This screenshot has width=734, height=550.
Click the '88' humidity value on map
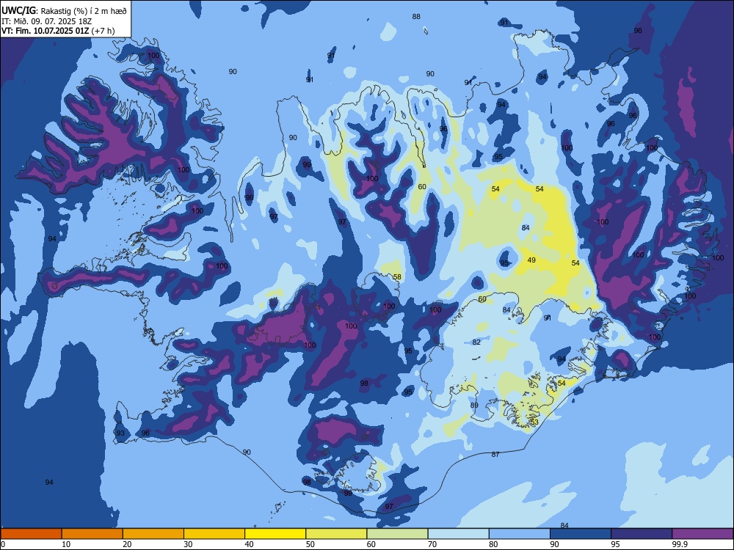pyautogui.click(x=416, y=16)
